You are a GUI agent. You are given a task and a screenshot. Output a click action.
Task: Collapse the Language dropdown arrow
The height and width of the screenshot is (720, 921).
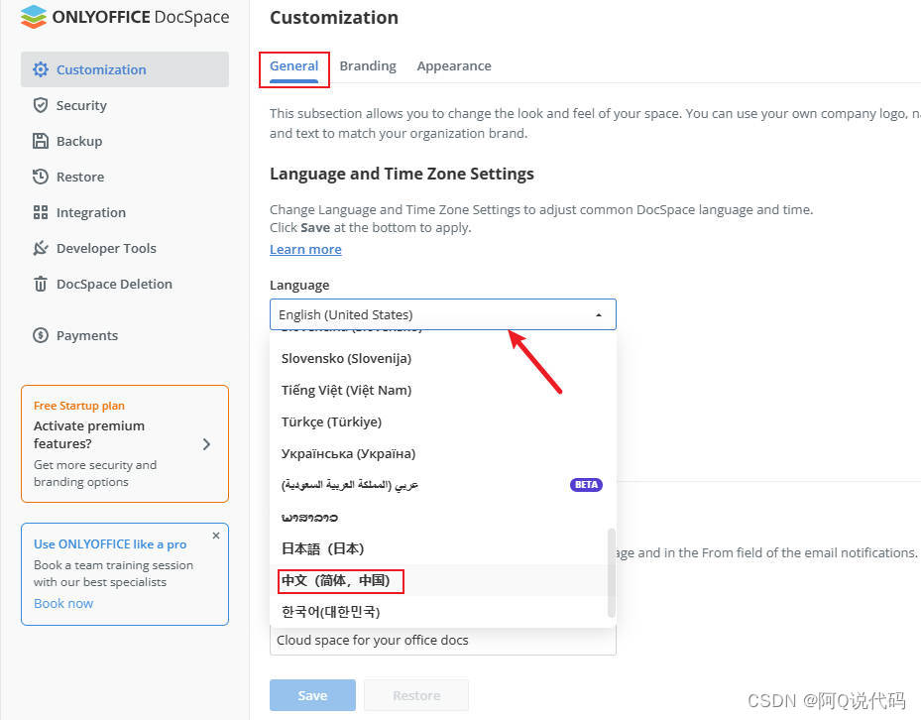point(599,315)
